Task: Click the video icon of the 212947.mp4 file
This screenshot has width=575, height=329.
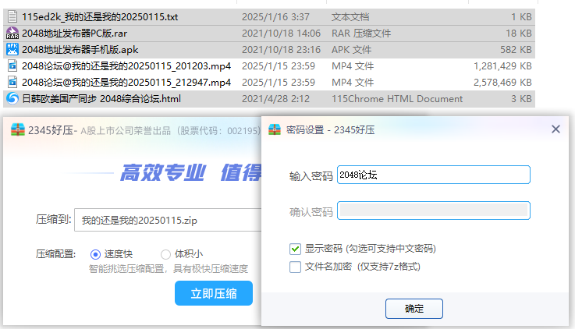Action: coord(12,82)
